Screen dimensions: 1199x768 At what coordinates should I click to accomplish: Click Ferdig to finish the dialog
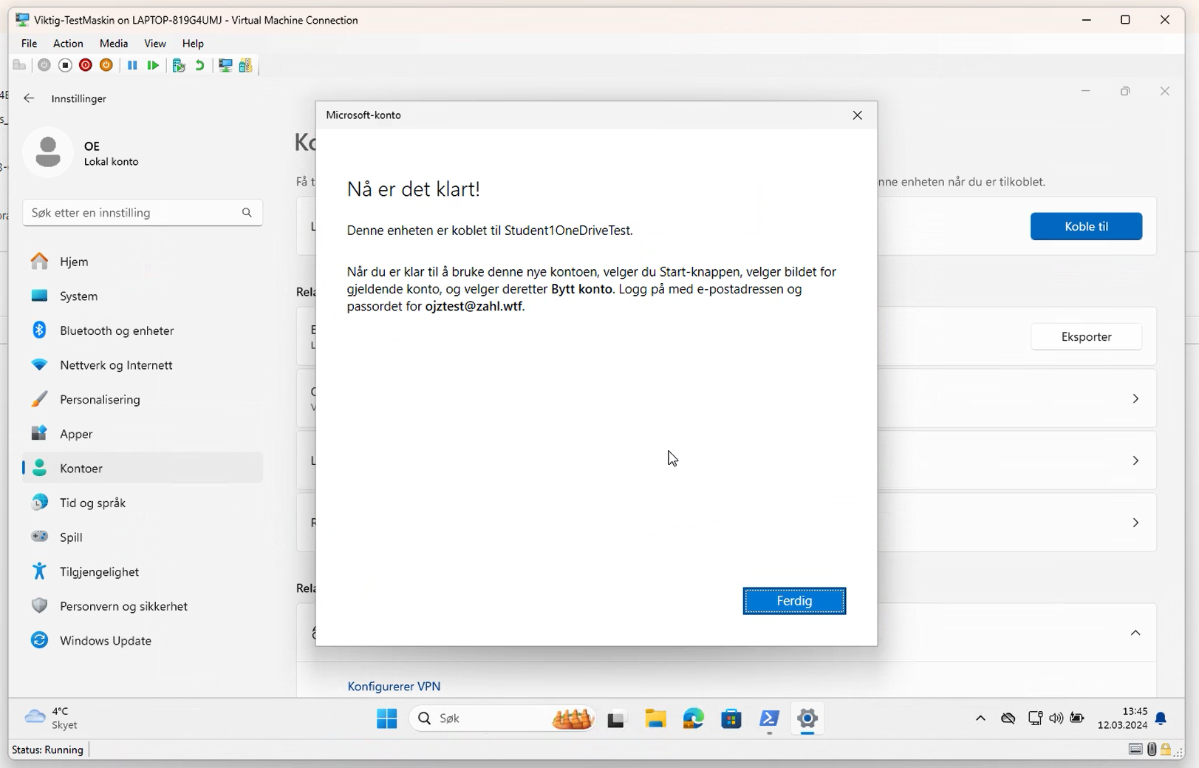794,601
